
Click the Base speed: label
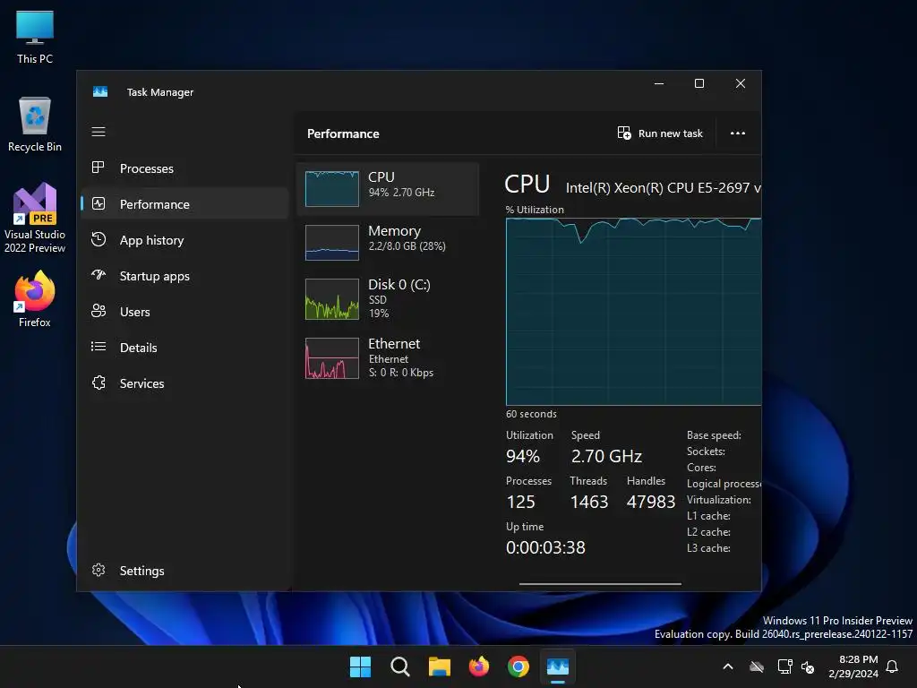coord(714,435)
